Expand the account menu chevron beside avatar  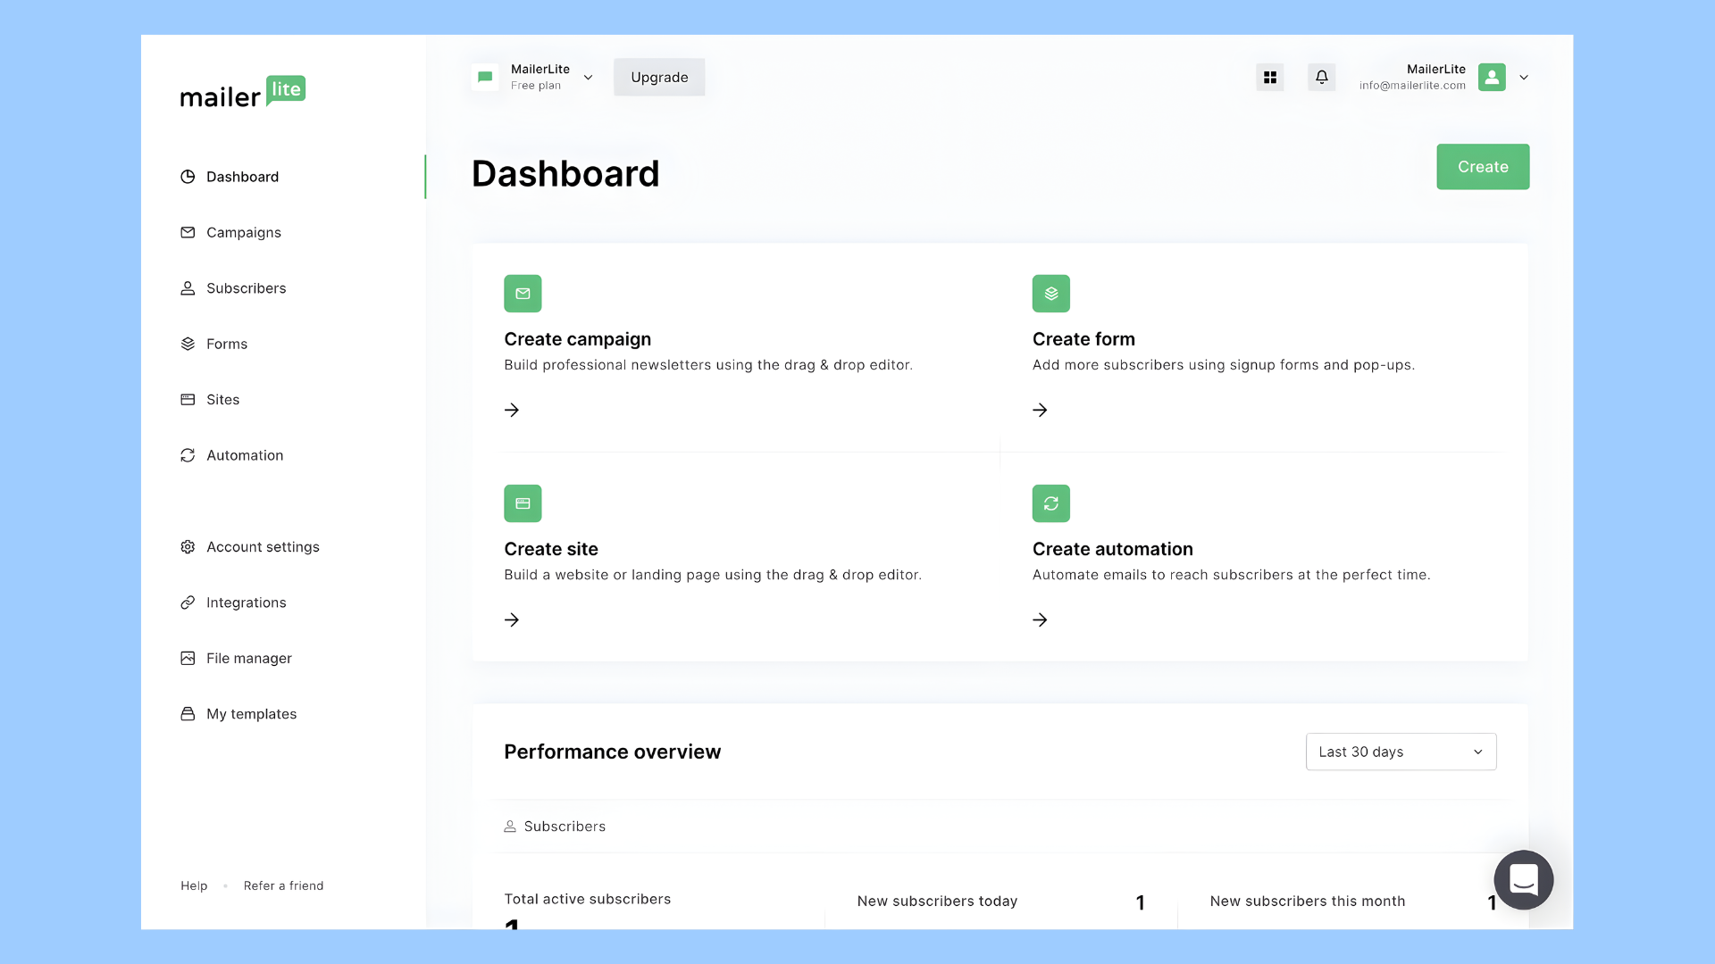[x=1524, y=78]
